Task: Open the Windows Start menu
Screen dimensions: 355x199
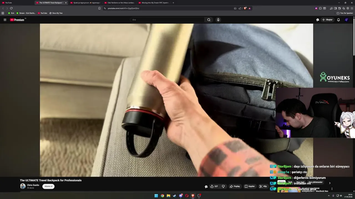Action: point(156,196)
